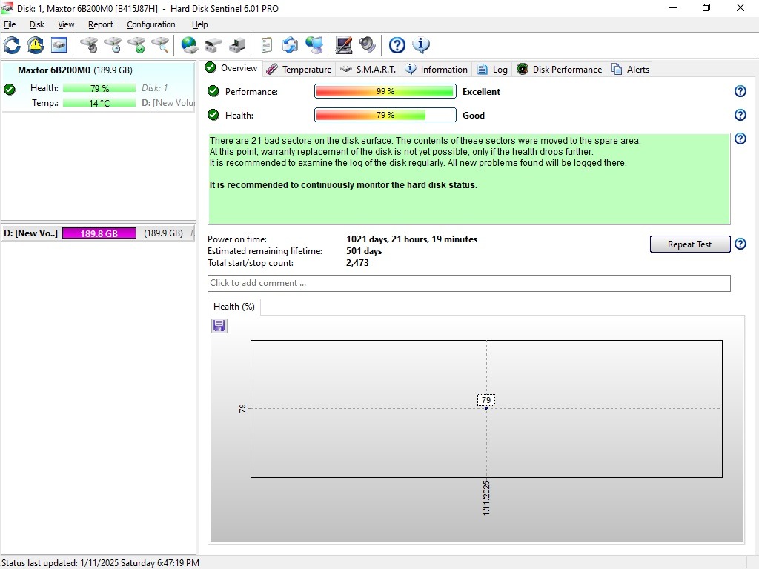Click the Refresh disk status toolbar icon

[x=13, y=45]
